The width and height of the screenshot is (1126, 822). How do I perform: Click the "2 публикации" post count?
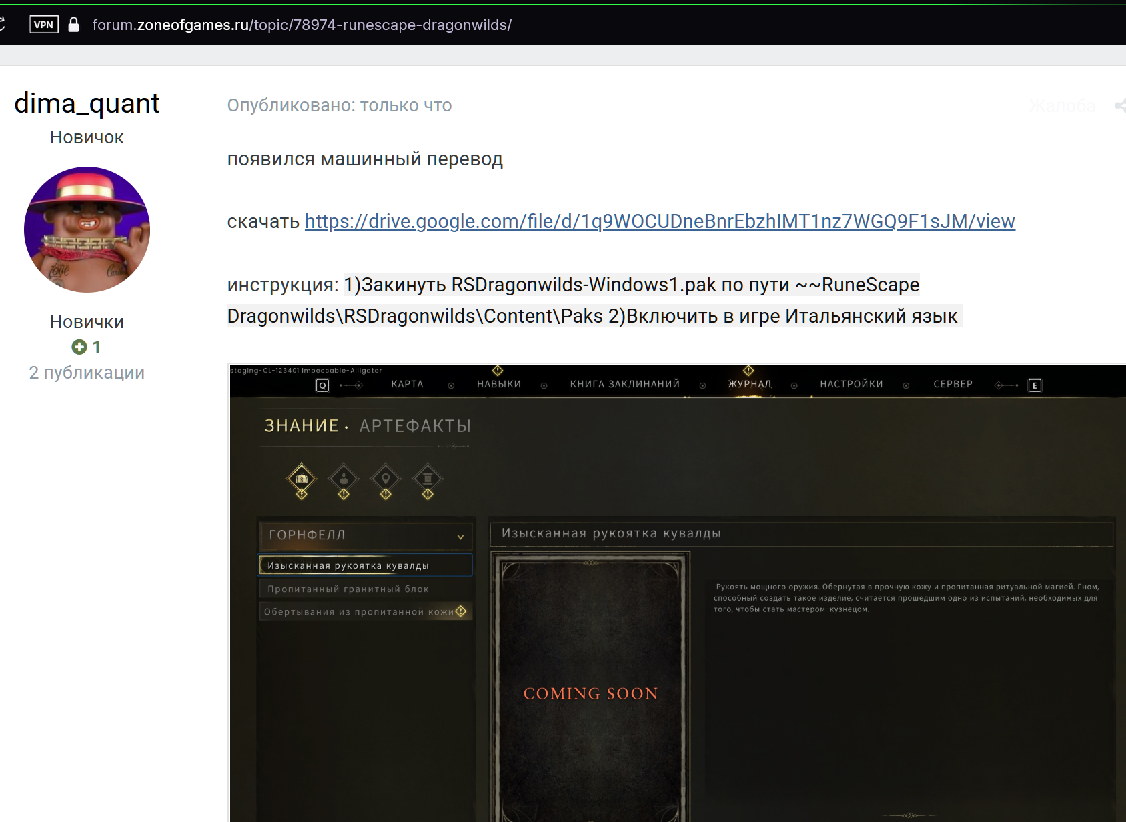click(87, 373)
